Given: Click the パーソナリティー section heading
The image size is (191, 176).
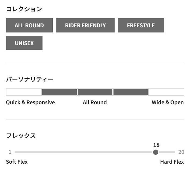Looking at the screenshot, I should click(x=30, y=79).
